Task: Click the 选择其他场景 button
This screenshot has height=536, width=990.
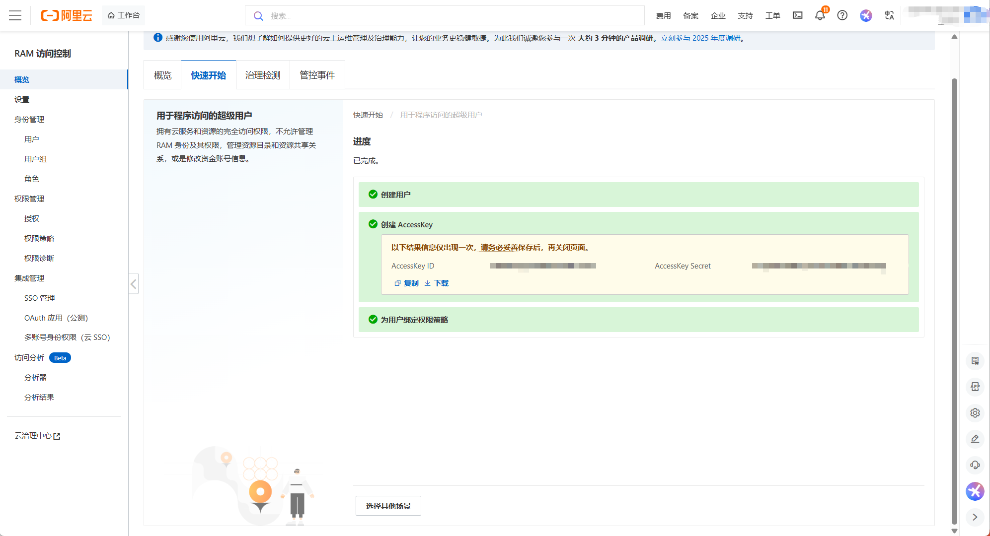Action: (x=388, y=506)
